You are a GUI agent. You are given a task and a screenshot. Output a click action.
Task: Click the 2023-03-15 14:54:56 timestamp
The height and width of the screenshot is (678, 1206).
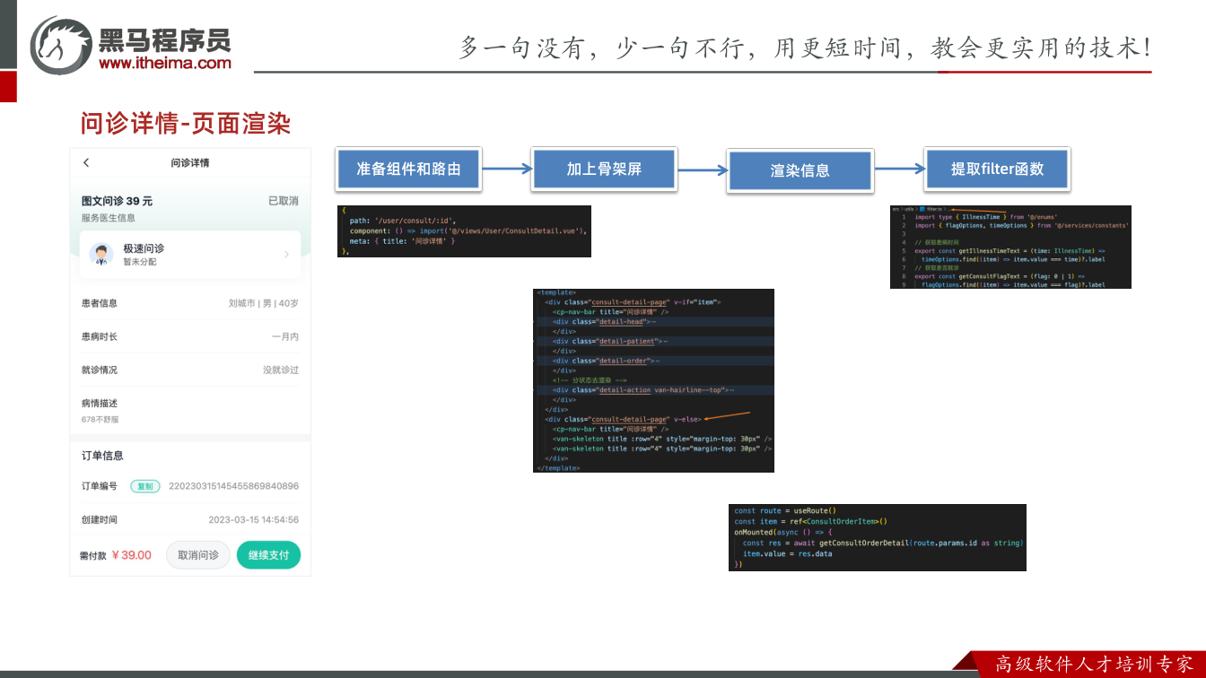click(x=254, y=519)
